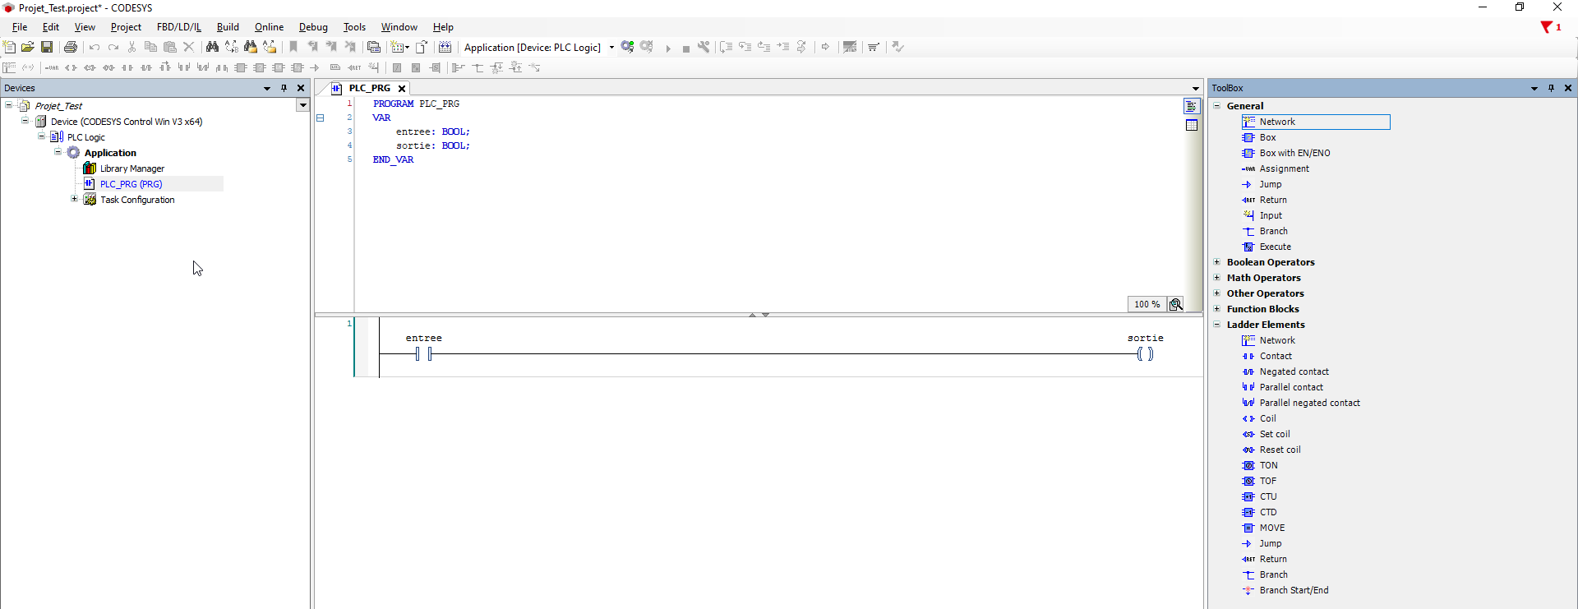Open the Find binoculars tool
The height and width of the screenshot is (609, 1578).
[212, 48]
